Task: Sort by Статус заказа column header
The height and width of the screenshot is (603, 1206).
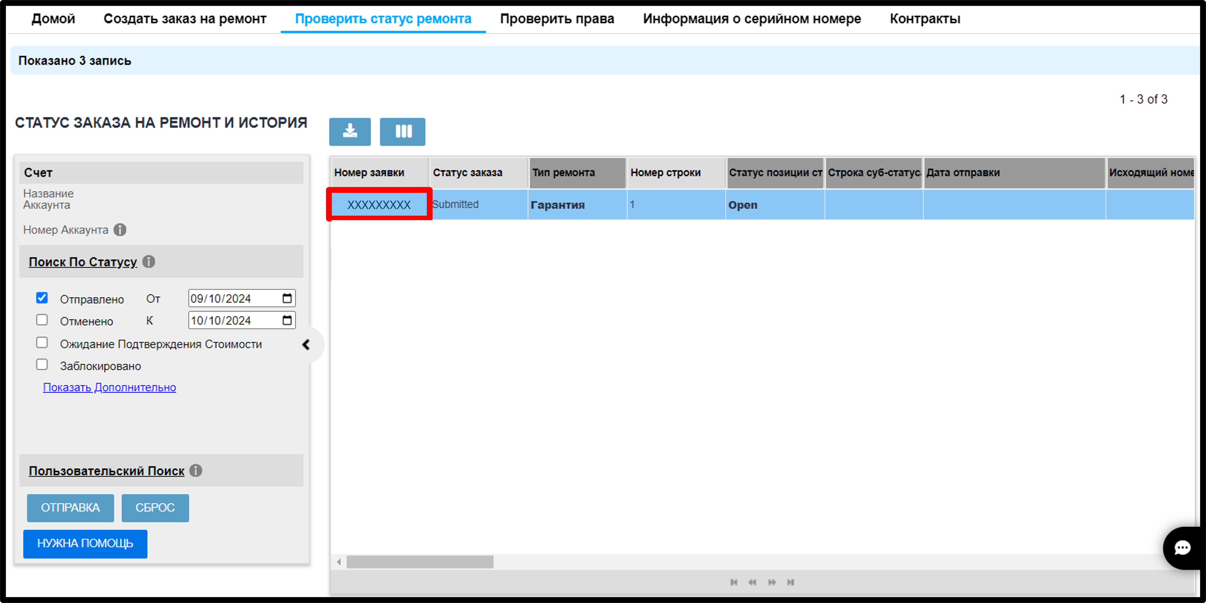Action: point(479,173)
